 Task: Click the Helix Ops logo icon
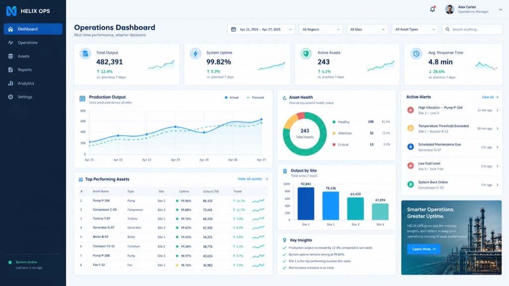[x=11, y=11]
